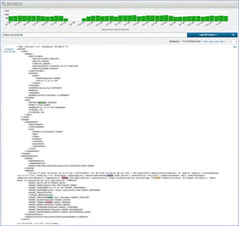
Task: Open the Last 24 Hours time range dropdown
Action: [x=207, y=34]
